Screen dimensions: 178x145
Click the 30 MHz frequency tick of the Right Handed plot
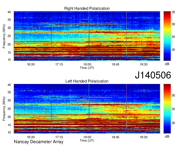(9, 28)
